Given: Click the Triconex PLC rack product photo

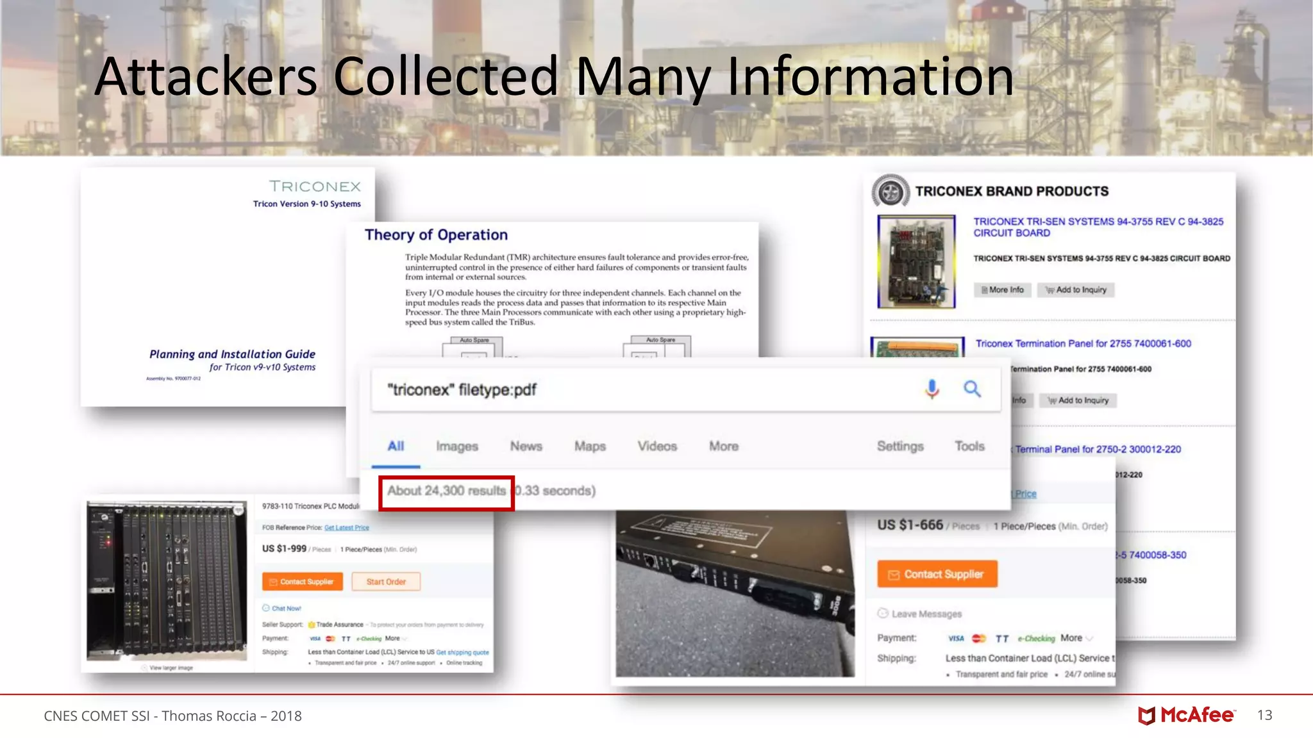Looking at the screenshot, I should point(167,581).
